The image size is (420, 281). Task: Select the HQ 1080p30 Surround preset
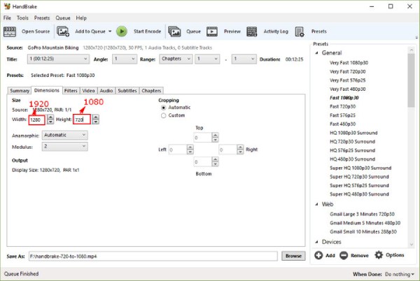[x=353, y=133]
